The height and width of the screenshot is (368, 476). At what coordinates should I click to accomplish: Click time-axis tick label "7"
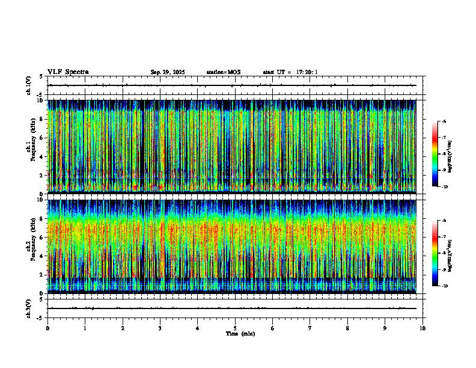310,328
